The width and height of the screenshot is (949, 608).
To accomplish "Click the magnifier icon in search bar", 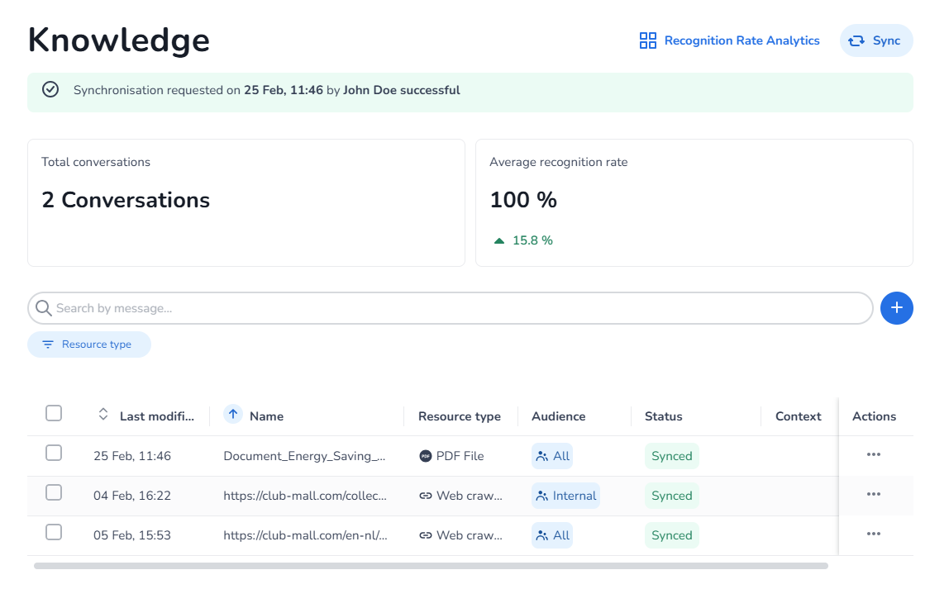I will click(x=44, y=308).
